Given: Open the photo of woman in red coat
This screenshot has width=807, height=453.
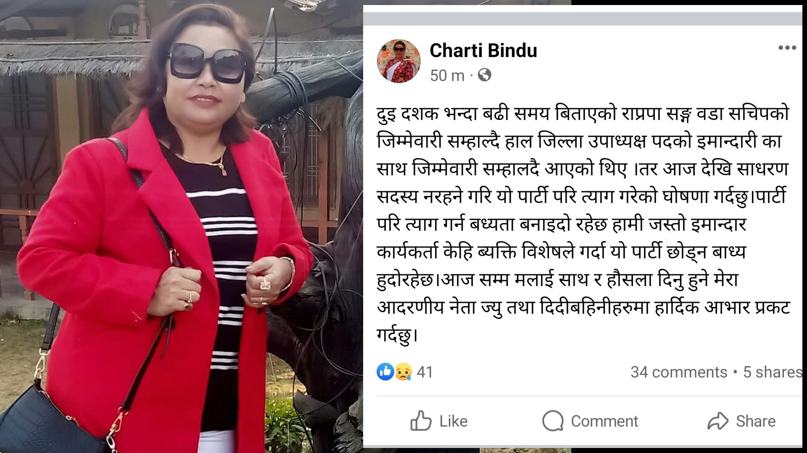Looking at the screenshot, I should [x=181, y=226].
